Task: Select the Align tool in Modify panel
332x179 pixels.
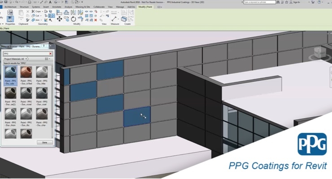Action: pos(59,13)
